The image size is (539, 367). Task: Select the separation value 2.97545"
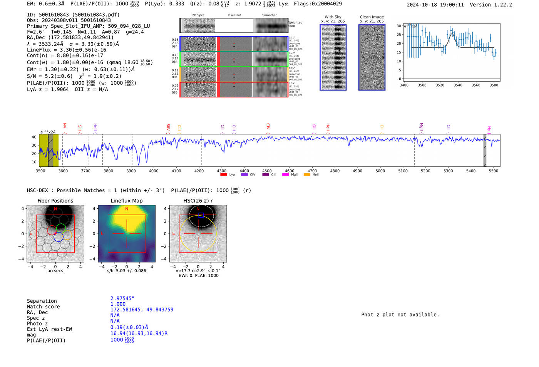[122, 298]
